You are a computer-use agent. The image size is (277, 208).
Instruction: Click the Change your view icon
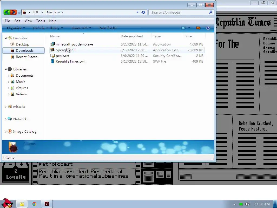click(x=184, y=28)
